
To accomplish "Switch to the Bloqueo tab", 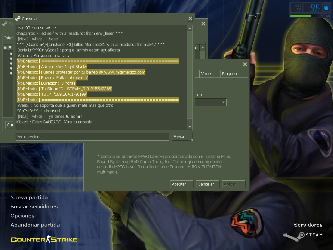I will [x=231, y=74].
